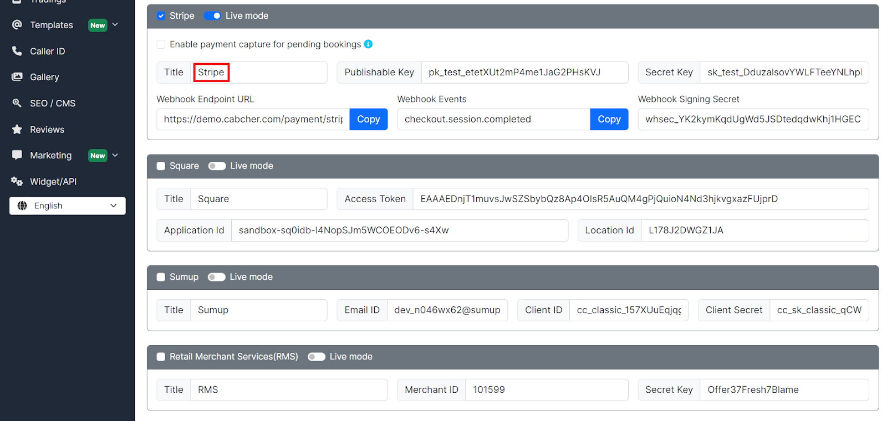Click the RMS Secret Key field

(784, 390)
